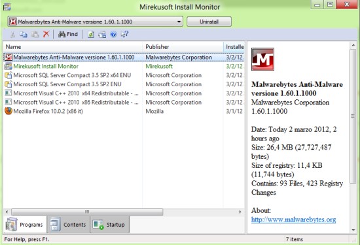Viewport: 360px width, 245px height.
Task: Click the Visual C++ x86 row icon
Action: tap(9, 102)
